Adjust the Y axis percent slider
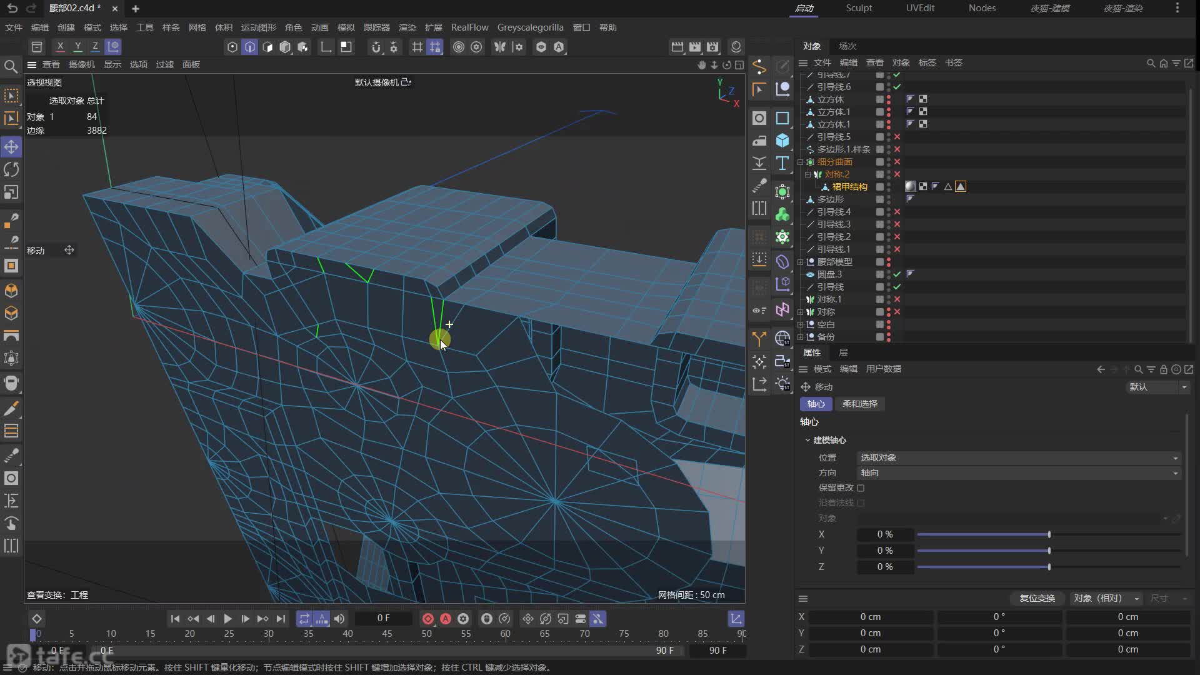1200x675 pixels. (1049, 551)
